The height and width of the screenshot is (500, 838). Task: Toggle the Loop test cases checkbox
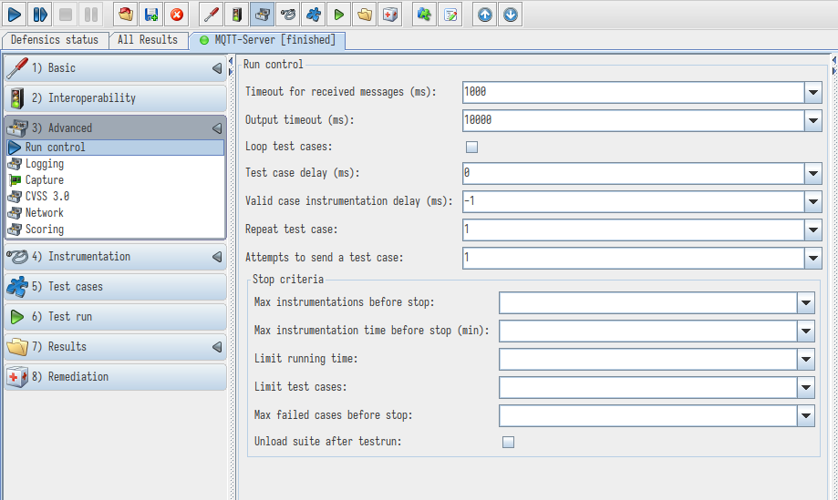[471, 147]
